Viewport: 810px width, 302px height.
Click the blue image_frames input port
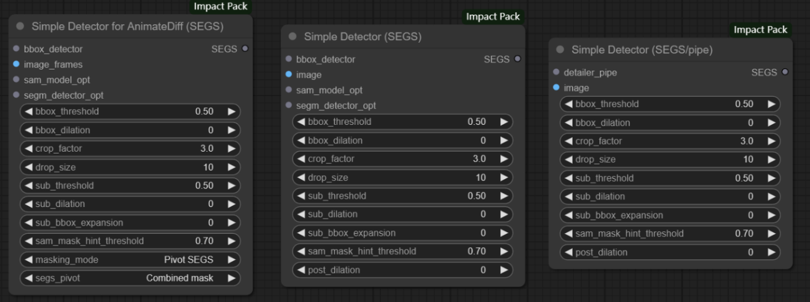(x=16, y=64)
